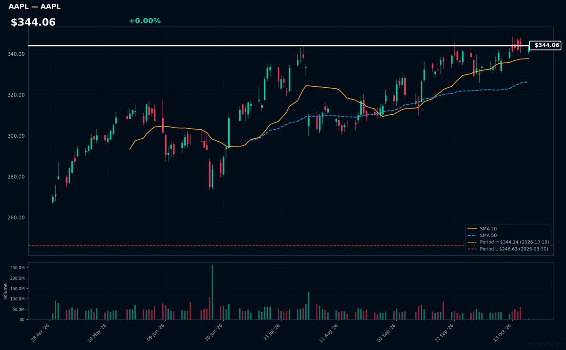Click the 250.0M volume axis label
The width and height of the screenshot is (566, 350).
(17, 268)
